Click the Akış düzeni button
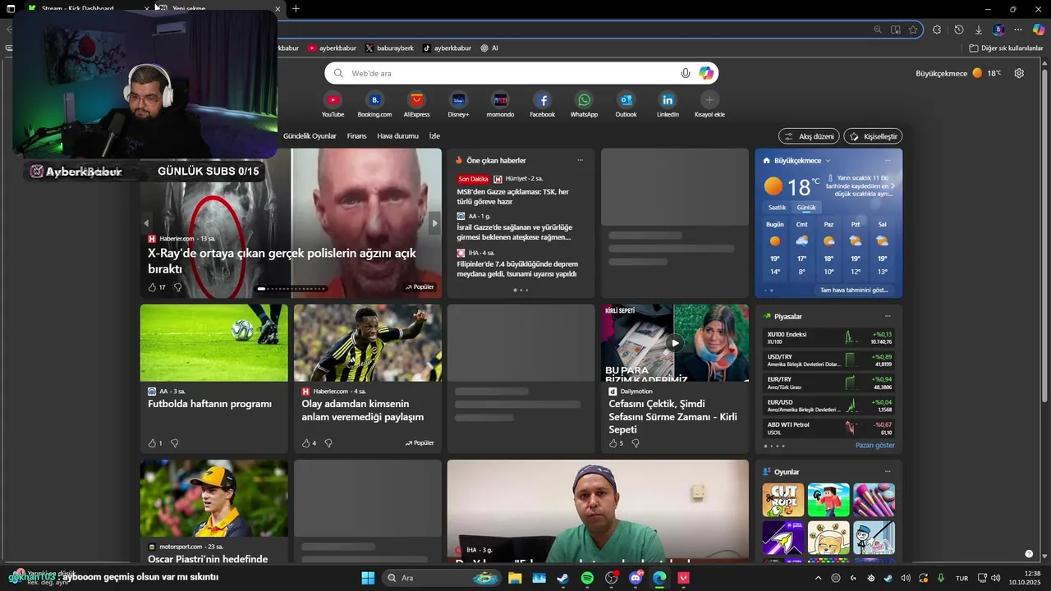Image resolution: width=1051 pixels, height=591 pixels. [810, 136]
